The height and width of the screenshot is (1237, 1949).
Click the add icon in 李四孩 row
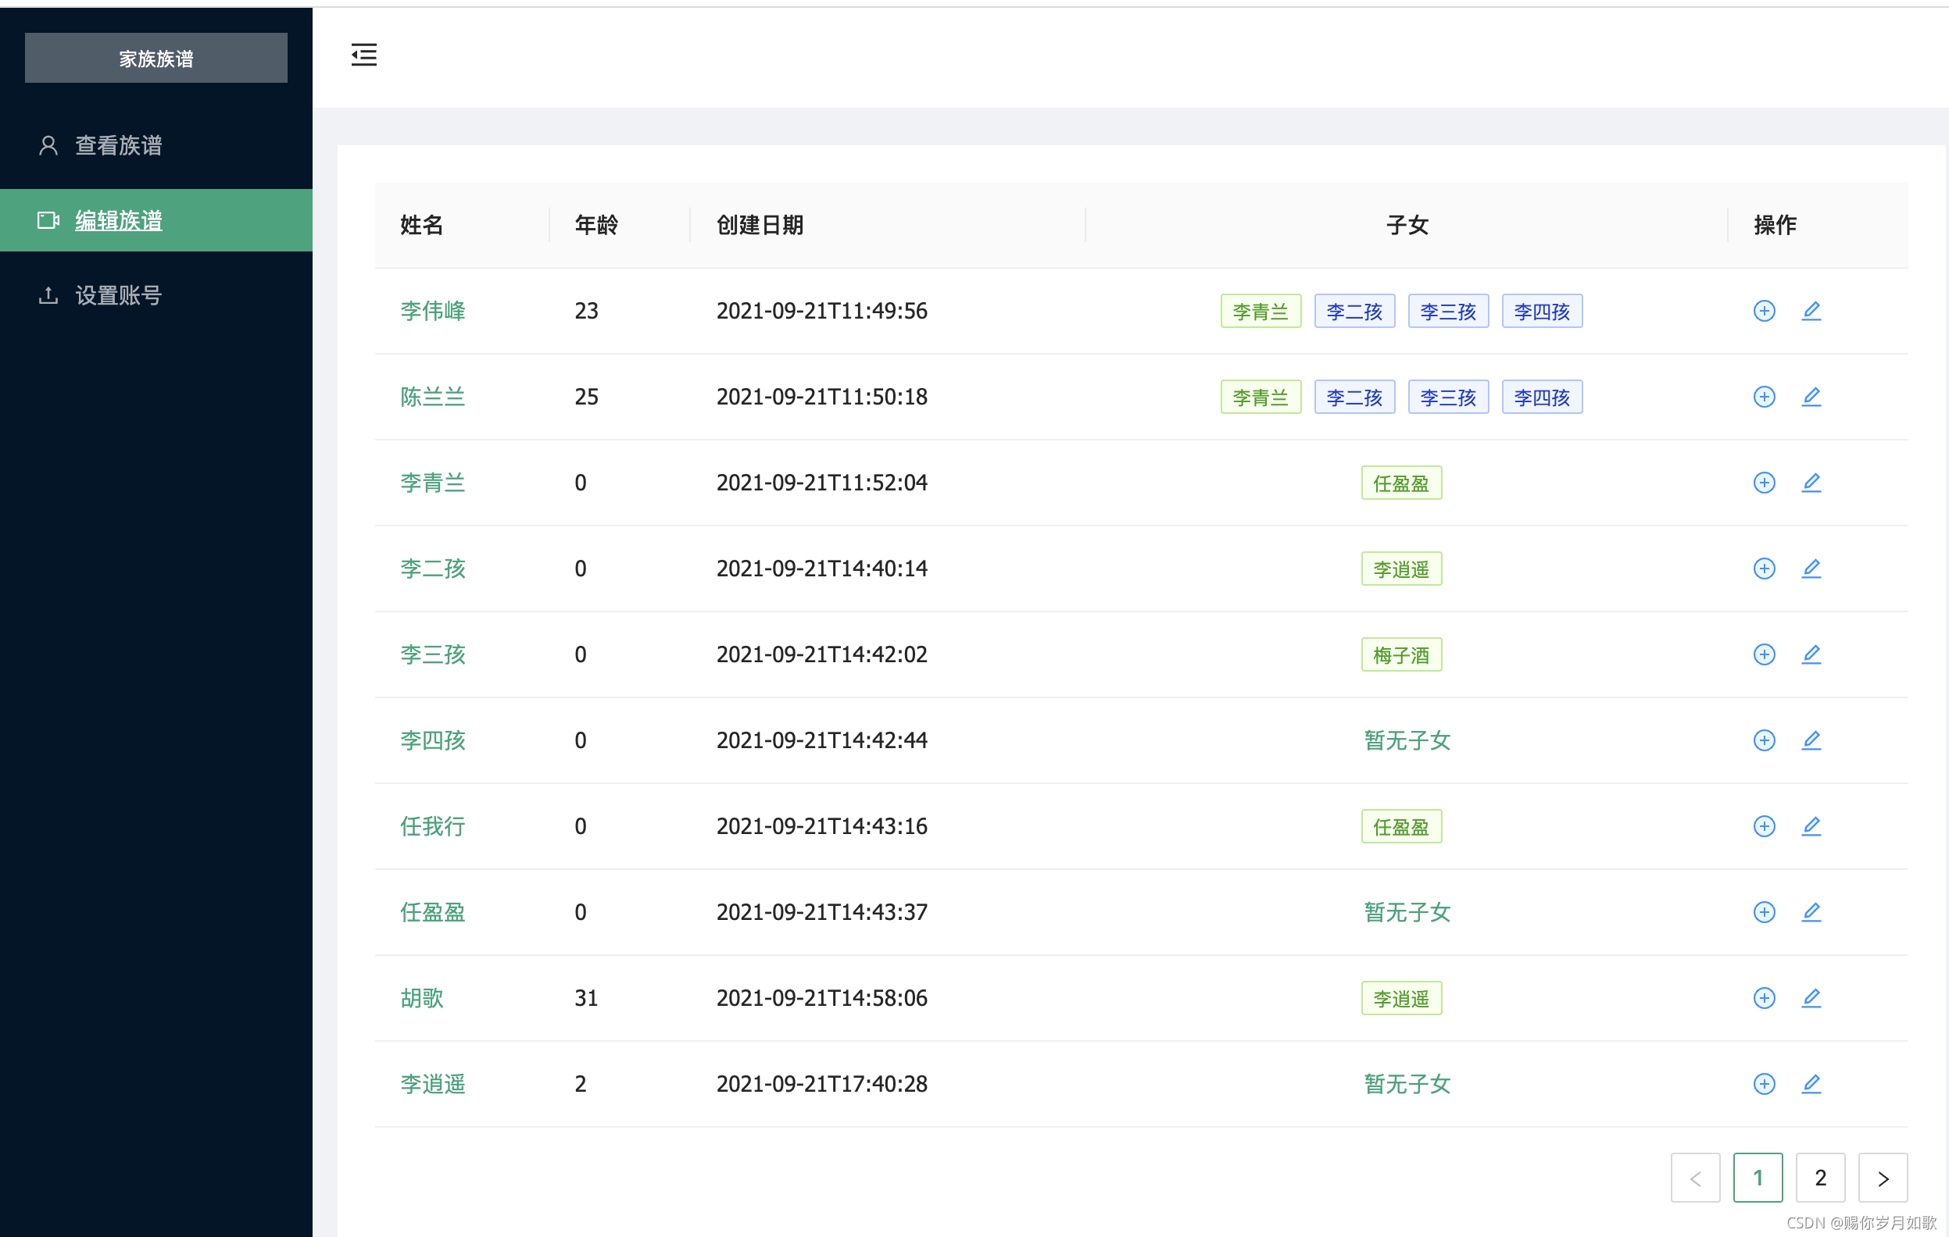(1764, 740)
